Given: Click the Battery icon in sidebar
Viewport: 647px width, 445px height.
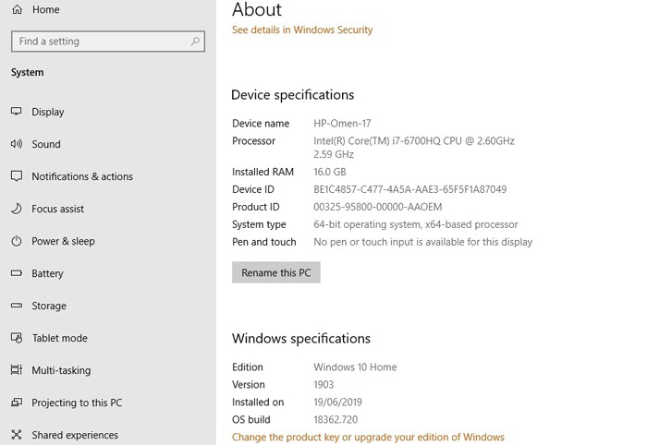Looking at the screenshot, I should click(17, 273).
